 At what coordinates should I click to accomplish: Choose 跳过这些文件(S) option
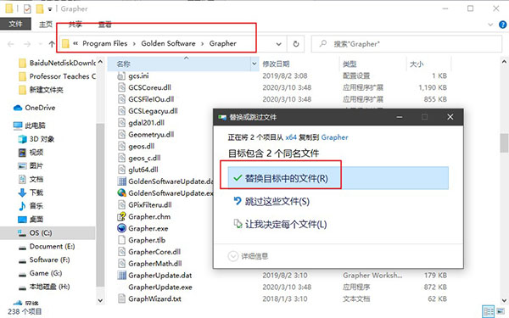pos(277,202)
